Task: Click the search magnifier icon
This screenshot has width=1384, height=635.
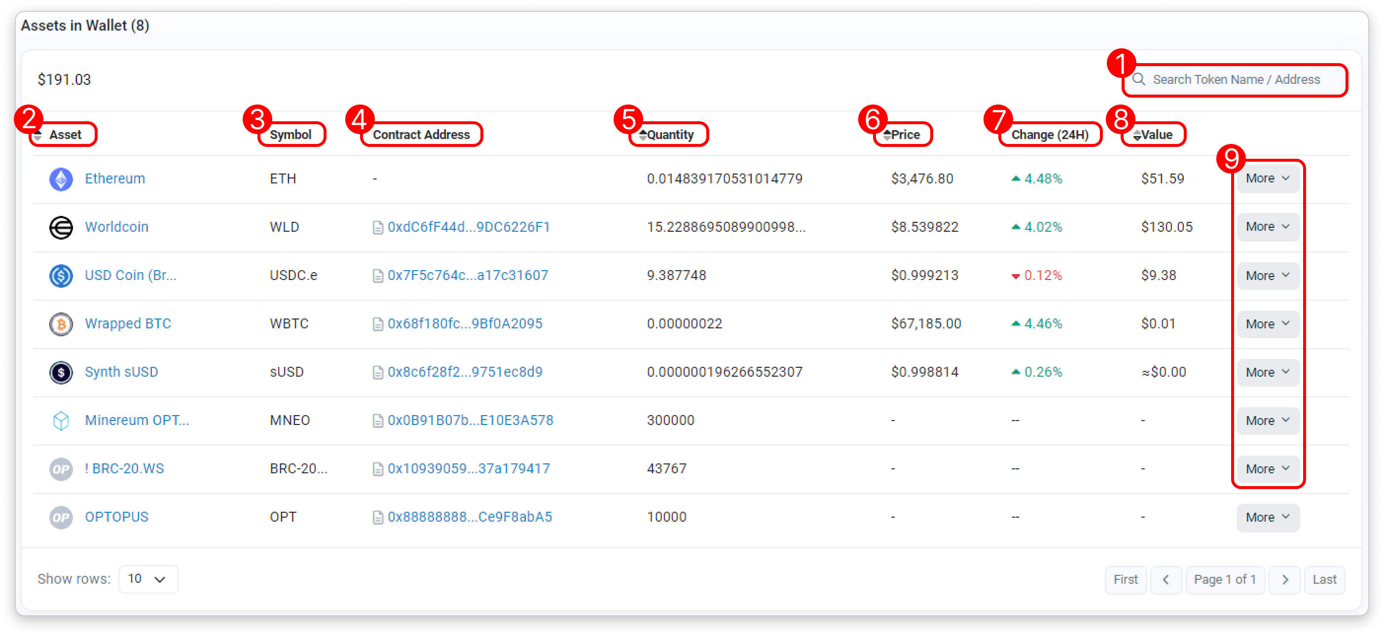Action: click(x=1138, y=79)
